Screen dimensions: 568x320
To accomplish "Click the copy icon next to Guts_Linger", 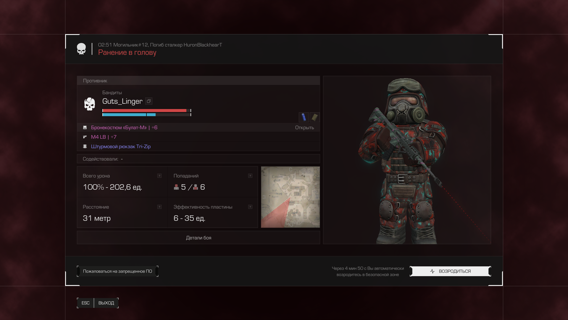I will click(x=149, y=101).
